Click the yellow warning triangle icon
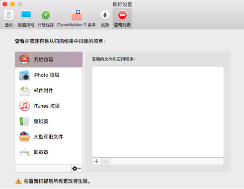Screen dimensions: 244x189 (x=18, y=182)
